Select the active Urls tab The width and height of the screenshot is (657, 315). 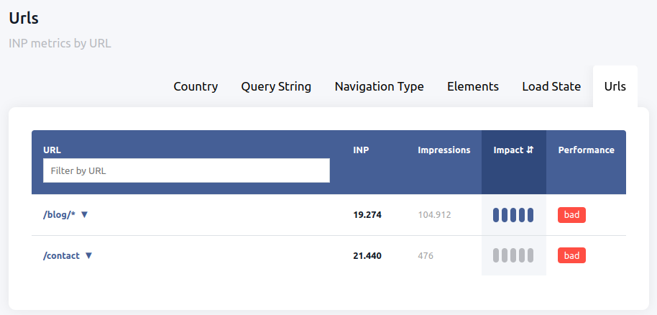(x=615, y=86)
